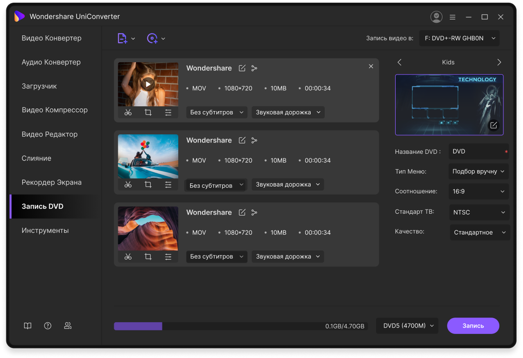Rename the first Wondershare video via edit icon

(x=242, y=68)
